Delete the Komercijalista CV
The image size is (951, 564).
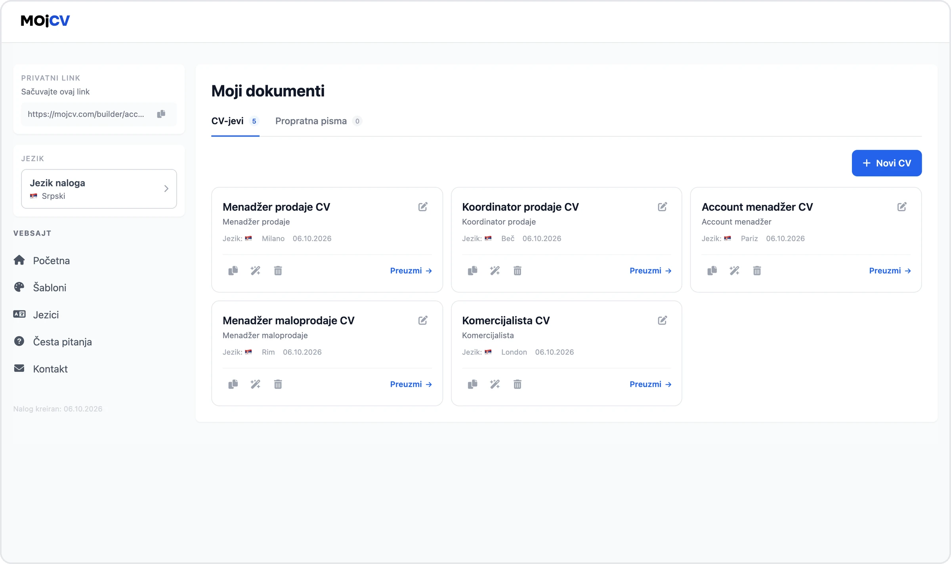click(518, 384)
